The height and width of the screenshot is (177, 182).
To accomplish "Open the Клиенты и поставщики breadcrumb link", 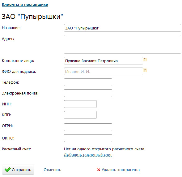I will [x=25, y=5].
